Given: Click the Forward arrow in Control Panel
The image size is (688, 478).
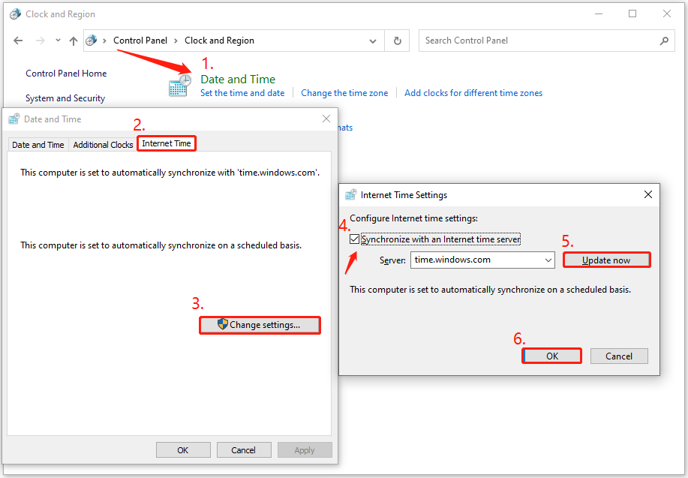Looking at the screenshot, I should tap(41, 41).
